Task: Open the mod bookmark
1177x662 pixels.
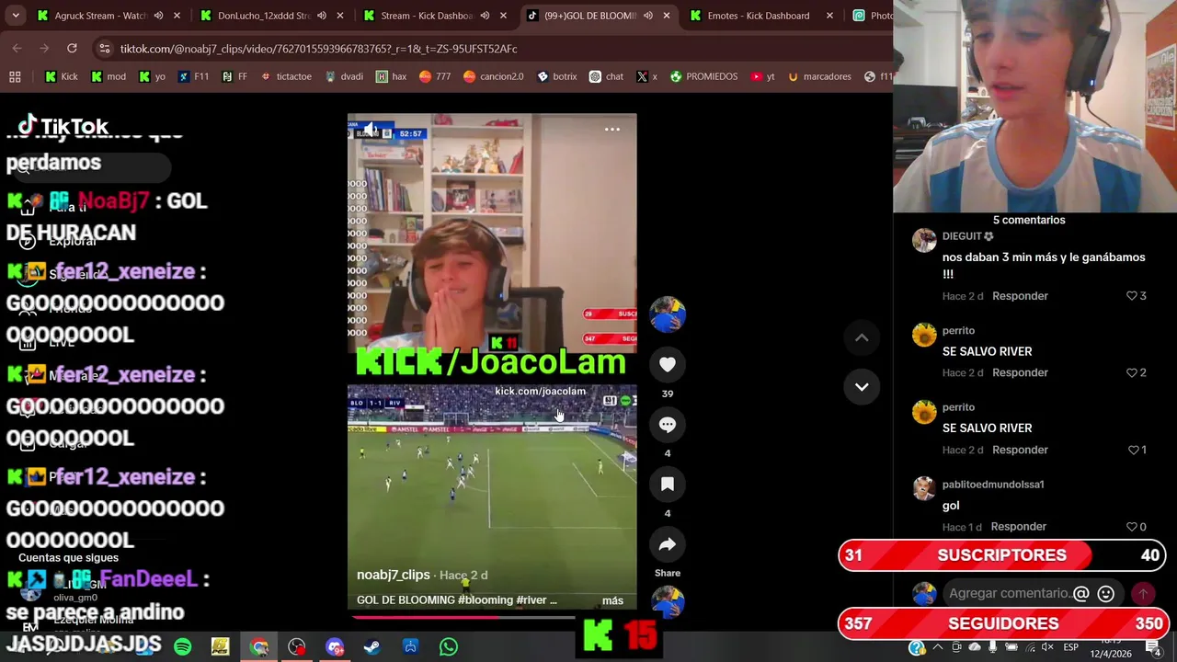Action: [x=109, y=76]
